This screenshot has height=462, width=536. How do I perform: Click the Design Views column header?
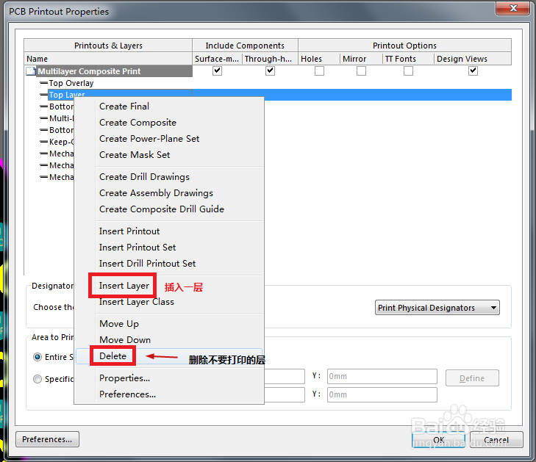click(473, 59)
